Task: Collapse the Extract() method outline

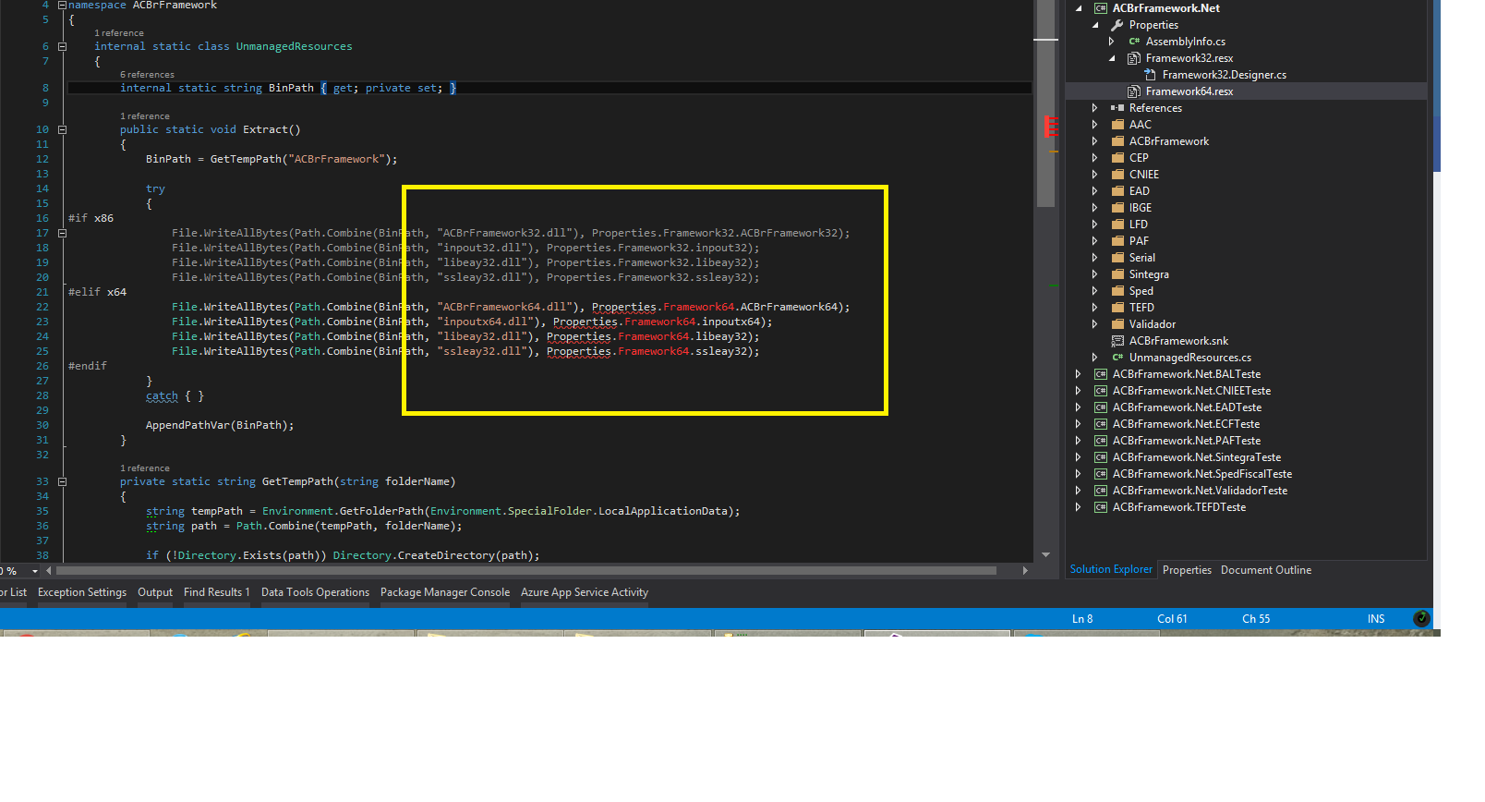Action: 62,129
